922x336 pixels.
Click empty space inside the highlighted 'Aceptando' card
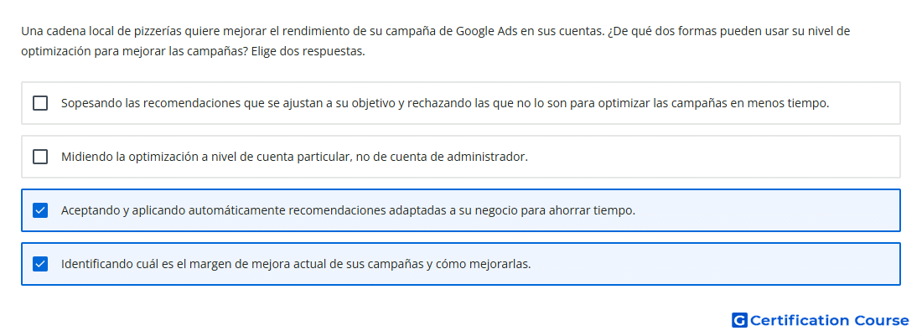(x=764, y=210)
